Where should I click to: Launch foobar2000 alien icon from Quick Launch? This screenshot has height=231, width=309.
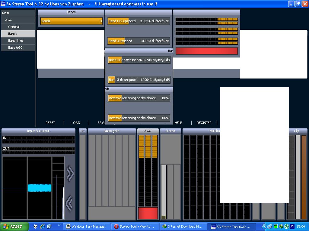35,226
